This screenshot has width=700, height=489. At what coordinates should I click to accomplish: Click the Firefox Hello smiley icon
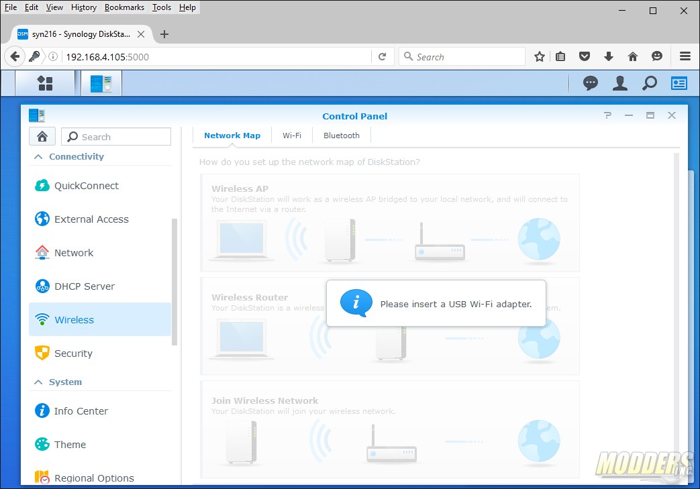[656, 56]
